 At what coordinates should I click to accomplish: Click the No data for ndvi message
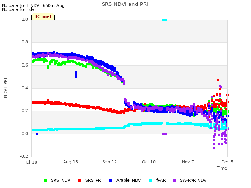19,9
